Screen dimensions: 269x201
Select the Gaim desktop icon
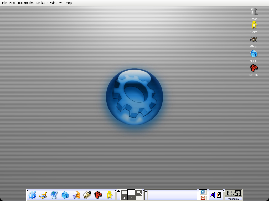(254, 27)
